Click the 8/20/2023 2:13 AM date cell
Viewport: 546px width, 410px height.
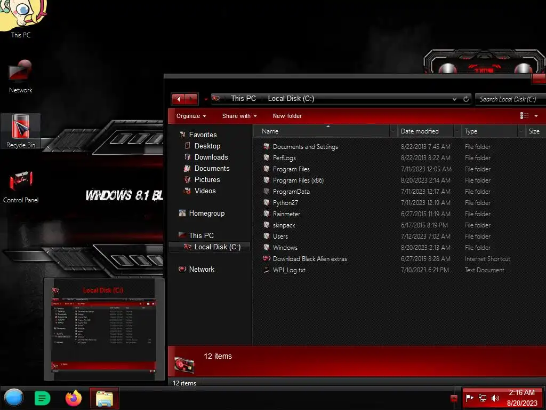click(x=425, y=248)
